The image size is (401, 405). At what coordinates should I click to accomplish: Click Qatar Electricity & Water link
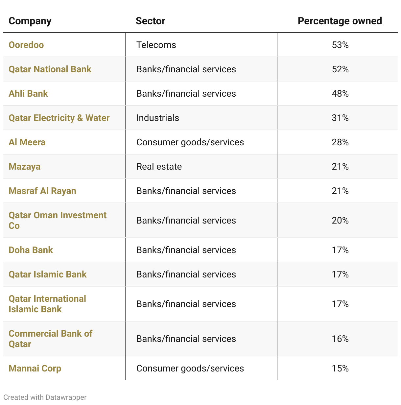(59, 118)
